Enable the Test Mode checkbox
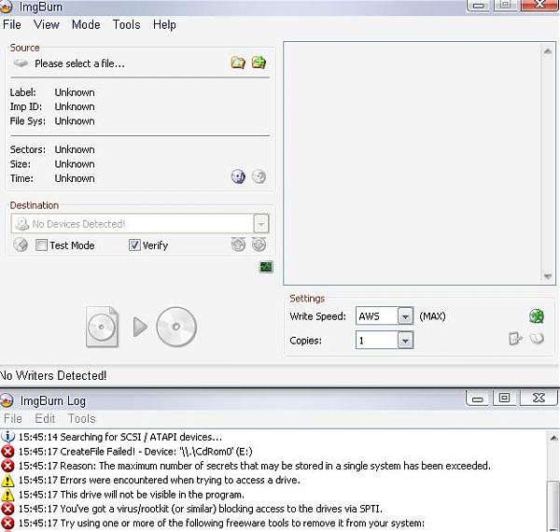The width and height of the screenshot is (560, 532). (x=41, y=245)
